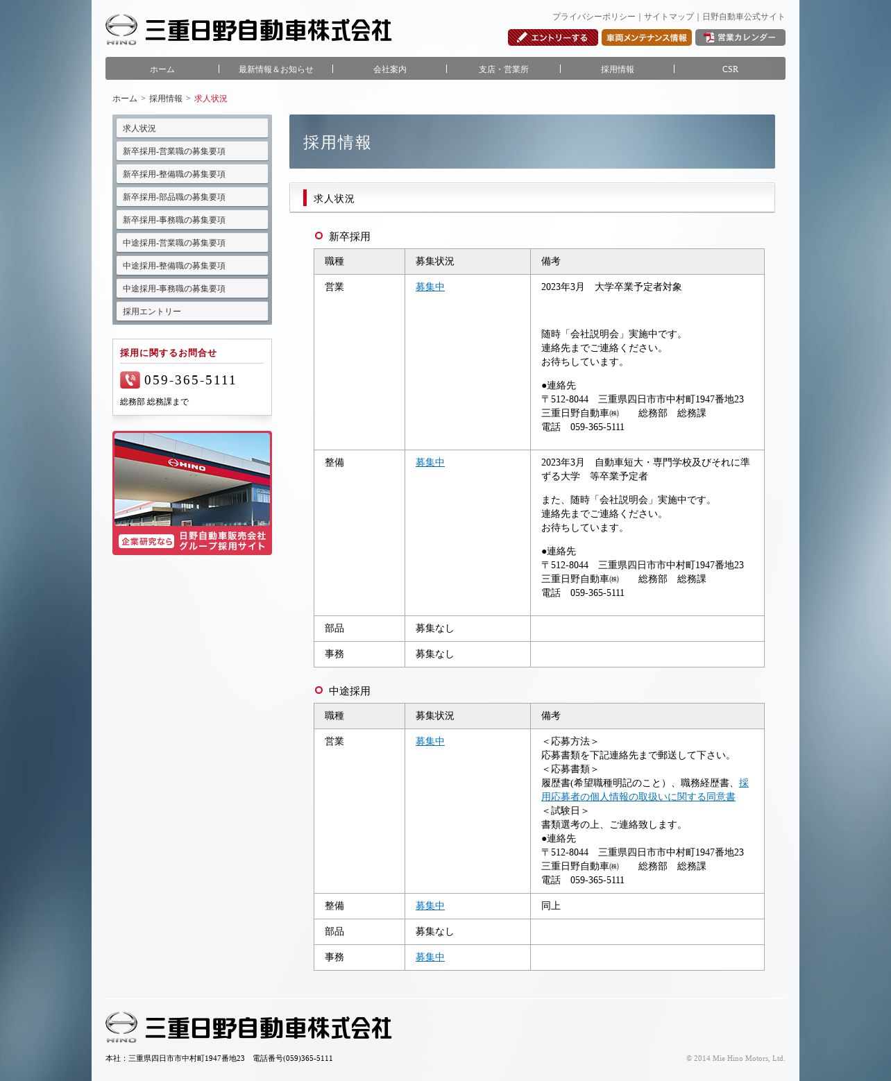
Task: Click the 中途採用 section heading
Action: (350, 691)
